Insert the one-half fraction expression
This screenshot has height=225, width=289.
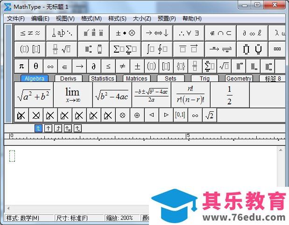tap(230, 95)
